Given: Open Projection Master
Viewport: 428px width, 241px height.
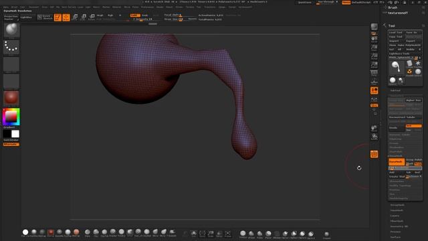Looking at the screenshot, I should click(x=11, y=18).
